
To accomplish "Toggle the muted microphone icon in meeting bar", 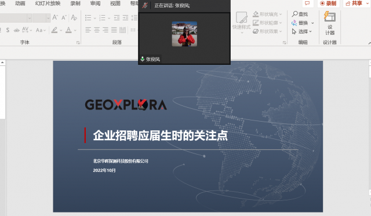I will tap(145, 5).
